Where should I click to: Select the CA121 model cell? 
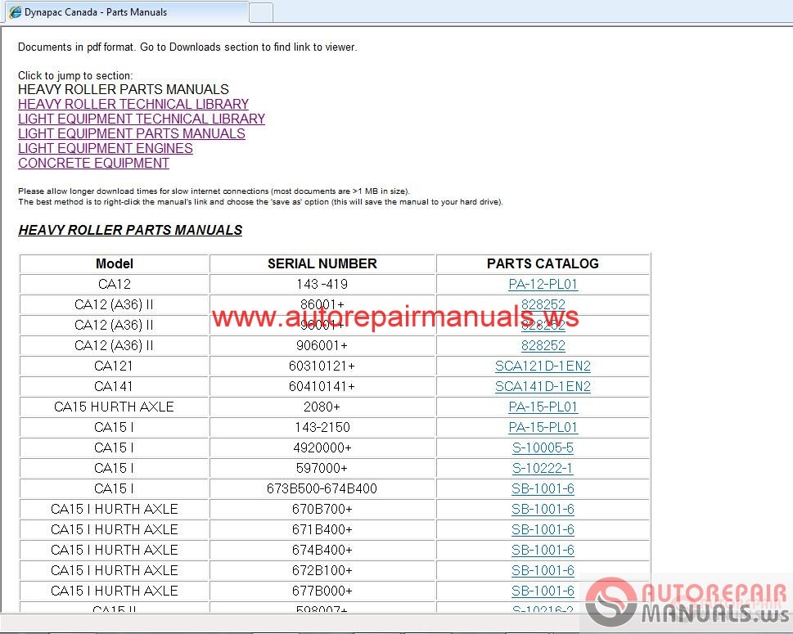(x=115, y=366)
